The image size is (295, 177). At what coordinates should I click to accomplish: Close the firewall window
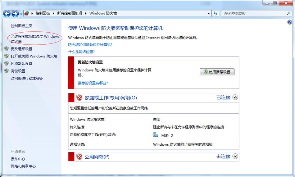(286, 3)
